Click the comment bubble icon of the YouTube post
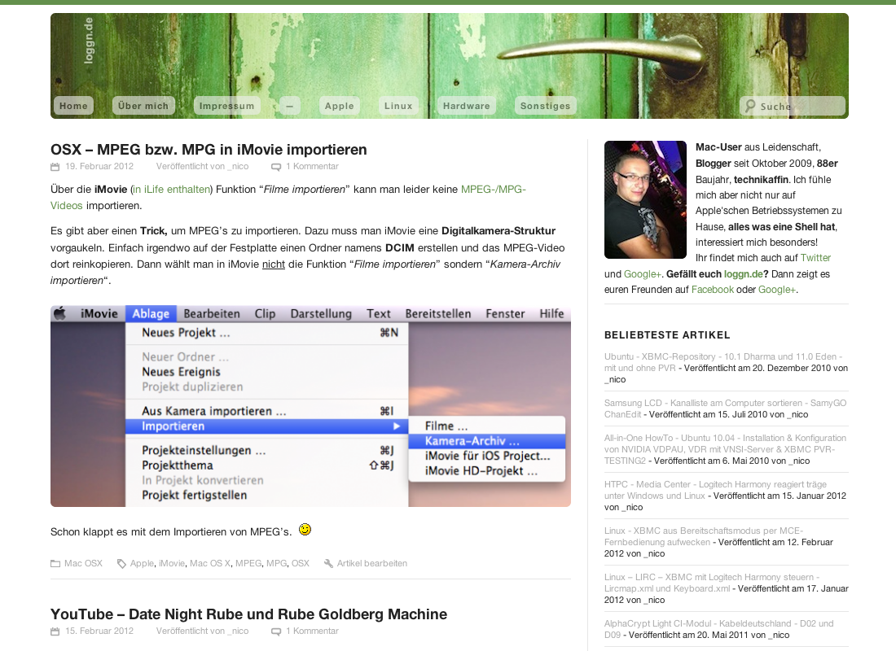 click(x=276, y=631)
